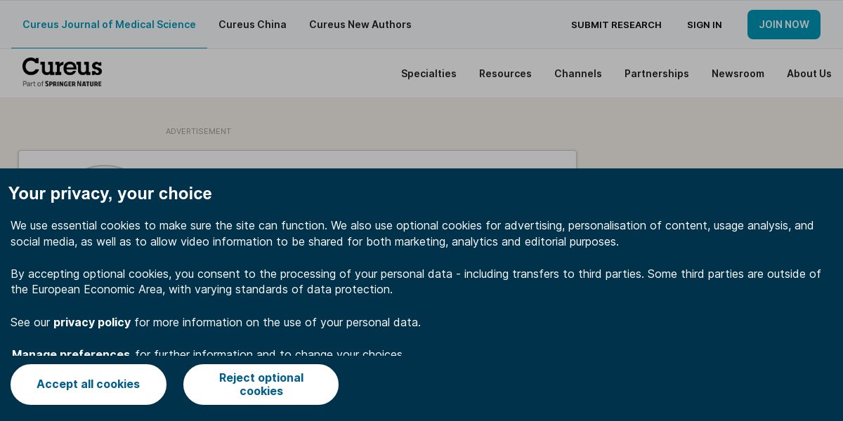Click the Submit Research link
The width and height of the screenshot is (843, 421).
click(x=616, y=25)
